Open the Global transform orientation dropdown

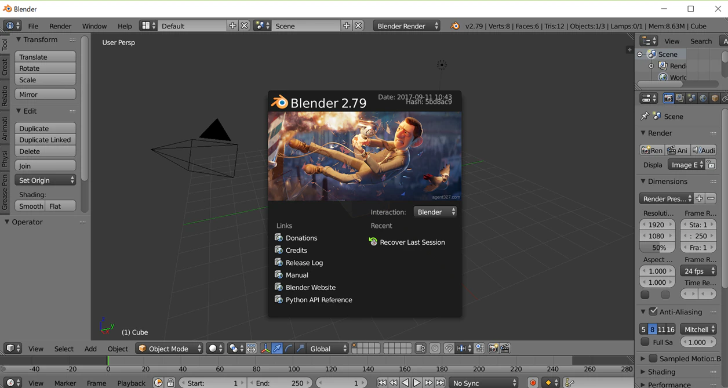tap(329, 349)
